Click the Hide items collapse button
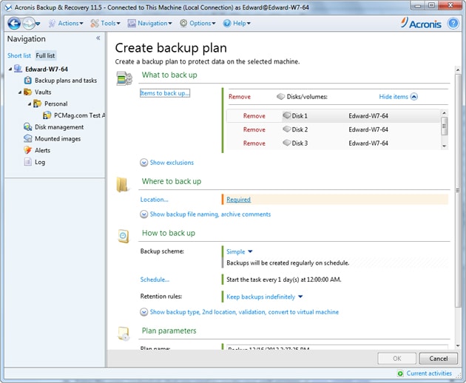This screenshot has height=383, width=466. click(x=399, y=97)
